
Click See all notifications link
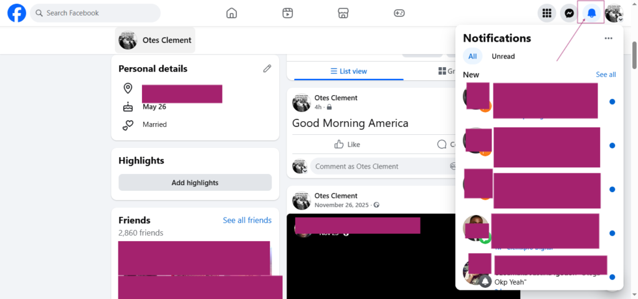606,75
